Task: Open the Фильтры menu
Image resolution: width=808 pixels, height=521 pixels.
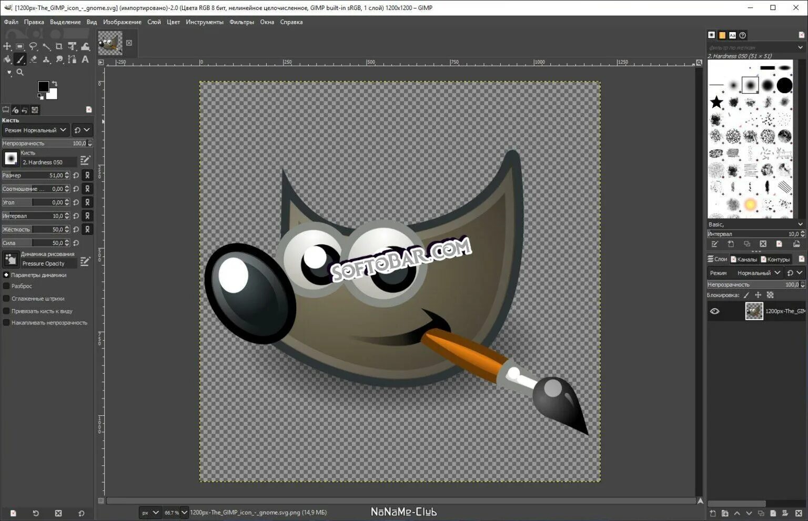Action: coord(242,22)
